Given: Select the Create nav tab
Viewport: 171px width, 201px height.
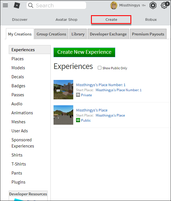Looking at the screenshot, I should tap(111, 20).
